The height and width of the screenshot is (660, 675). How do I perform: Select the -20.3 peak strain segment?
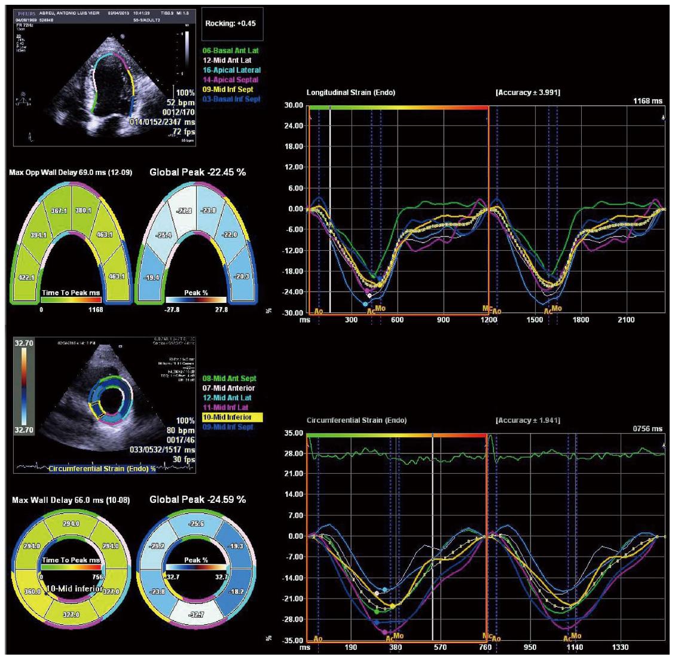242,276
